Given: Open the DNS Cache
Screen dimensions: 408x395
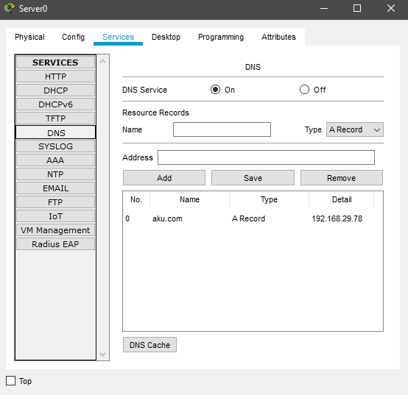Looking at the screenshot, I should pyautogui.click(x=150, y=345).
